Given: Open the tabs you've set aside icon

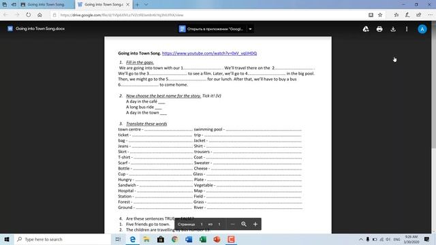Looking at the screenshot, I should pos(5,5).
